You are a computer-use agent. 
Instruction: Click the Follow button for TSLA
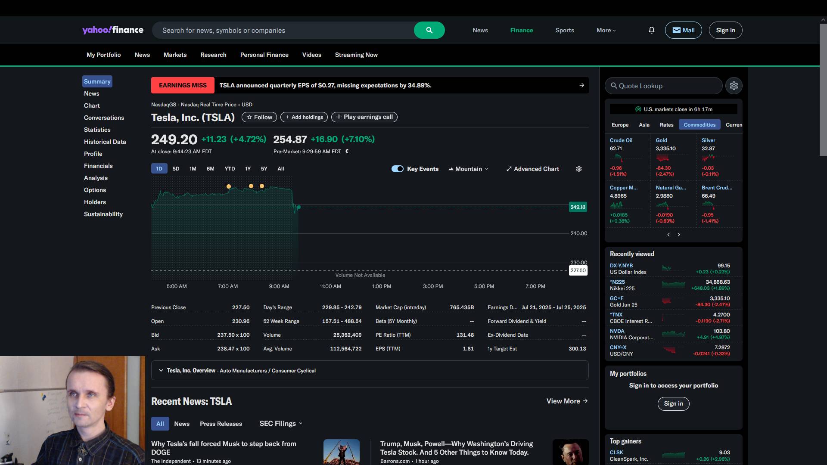[259, 117]
